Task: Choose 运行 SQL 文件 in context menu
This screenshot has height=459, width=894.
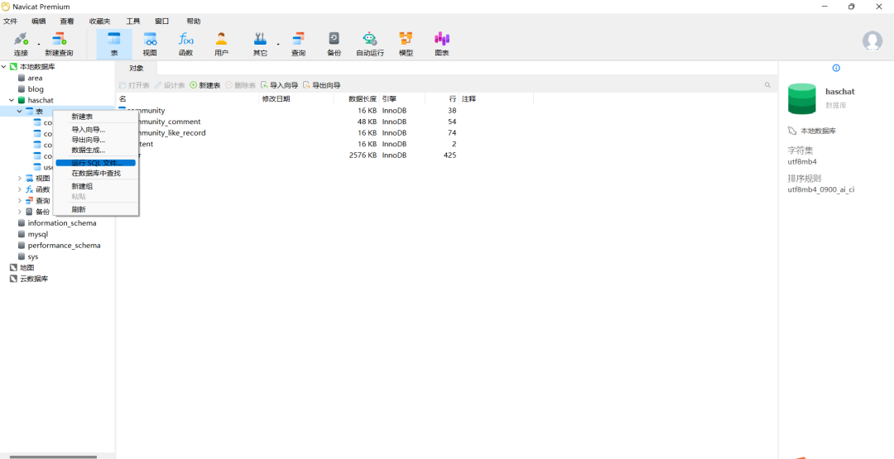Action: (x=95, y=163)
